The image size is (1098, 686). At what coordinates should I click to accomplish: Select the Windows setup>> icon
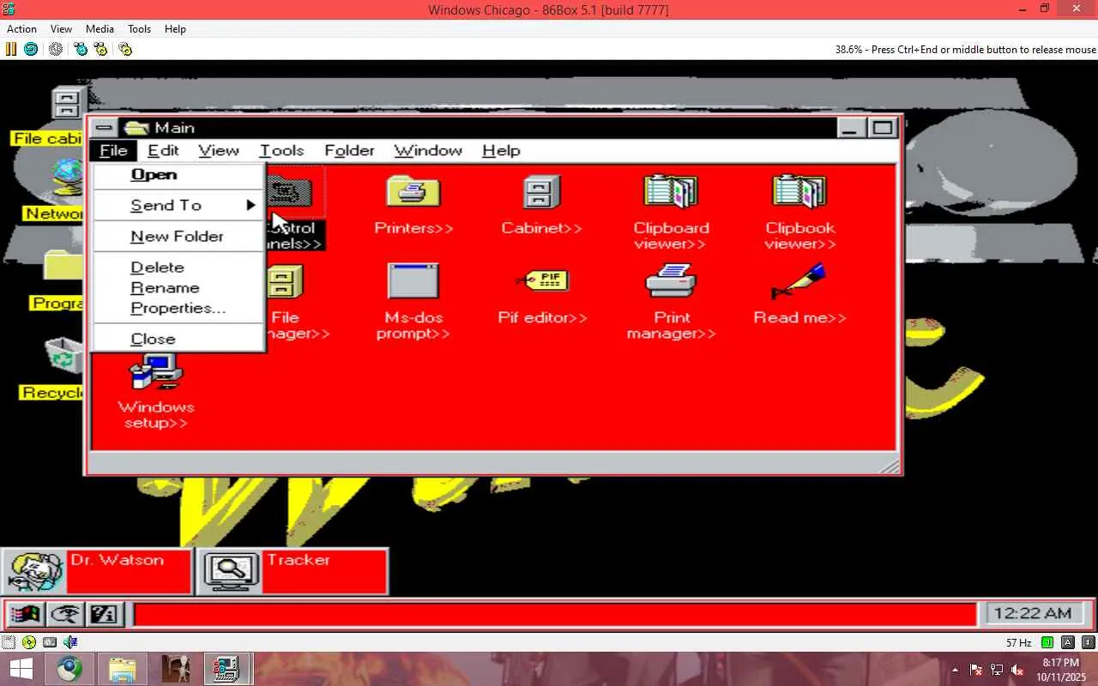tap(155, 391)
